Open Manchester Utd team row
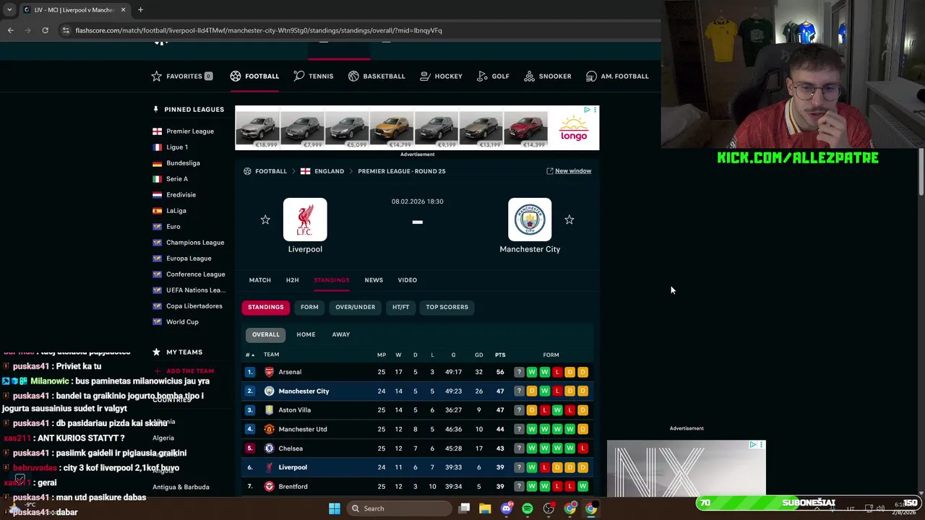The height and width of the screenshot is (520, 925). 418,429
